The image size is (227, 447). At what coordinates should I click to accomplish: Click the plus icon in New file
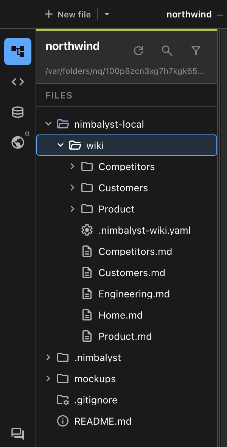pos(49,14)
